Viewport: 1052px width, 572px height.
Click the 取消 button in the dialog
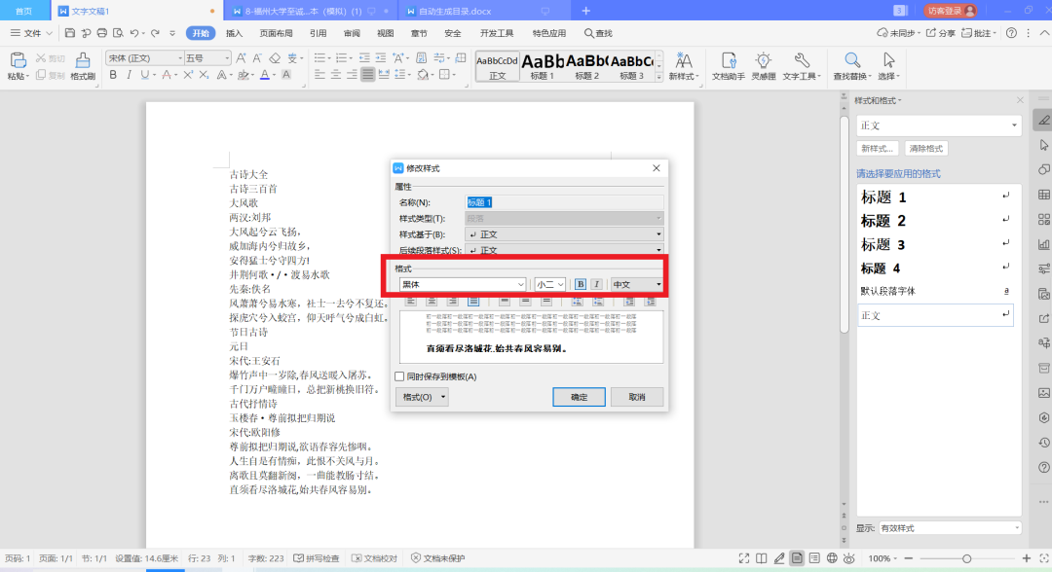tap(637, 397)
